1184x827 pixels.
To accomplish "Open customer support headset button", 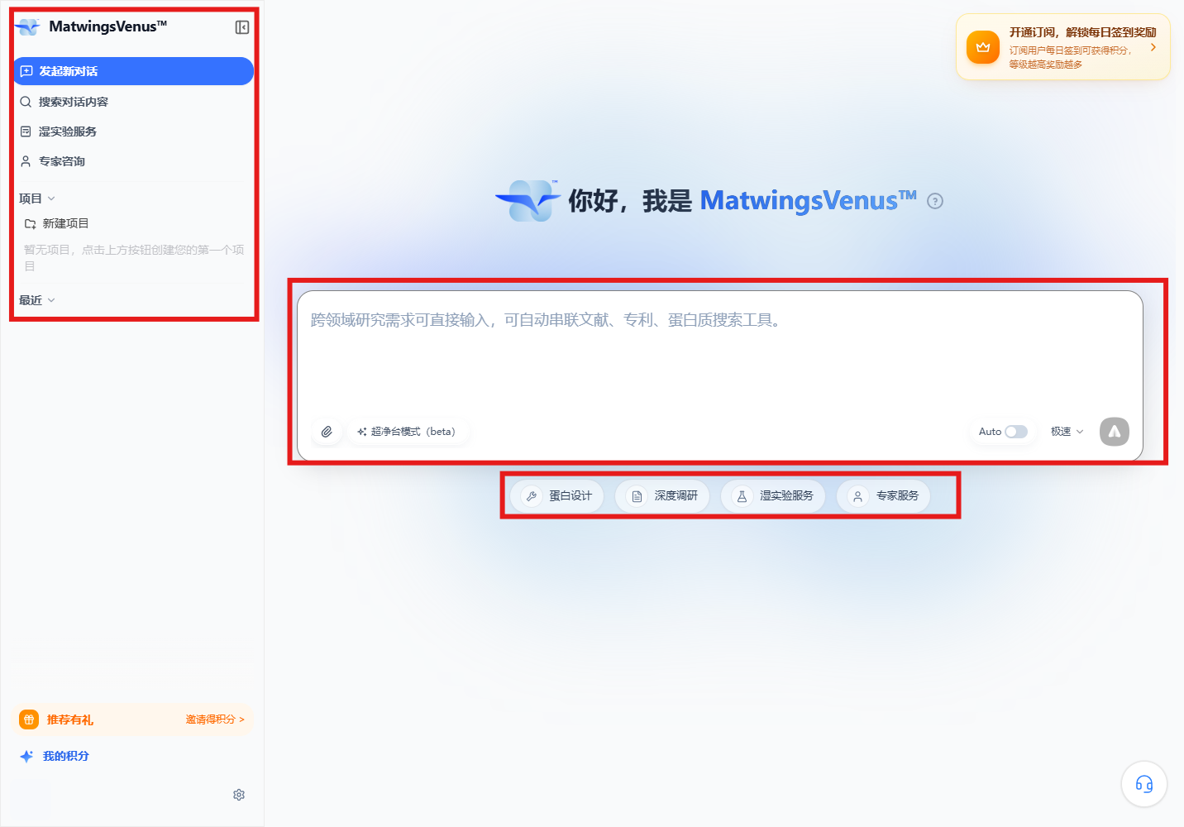I will [x=1144, y=784].
